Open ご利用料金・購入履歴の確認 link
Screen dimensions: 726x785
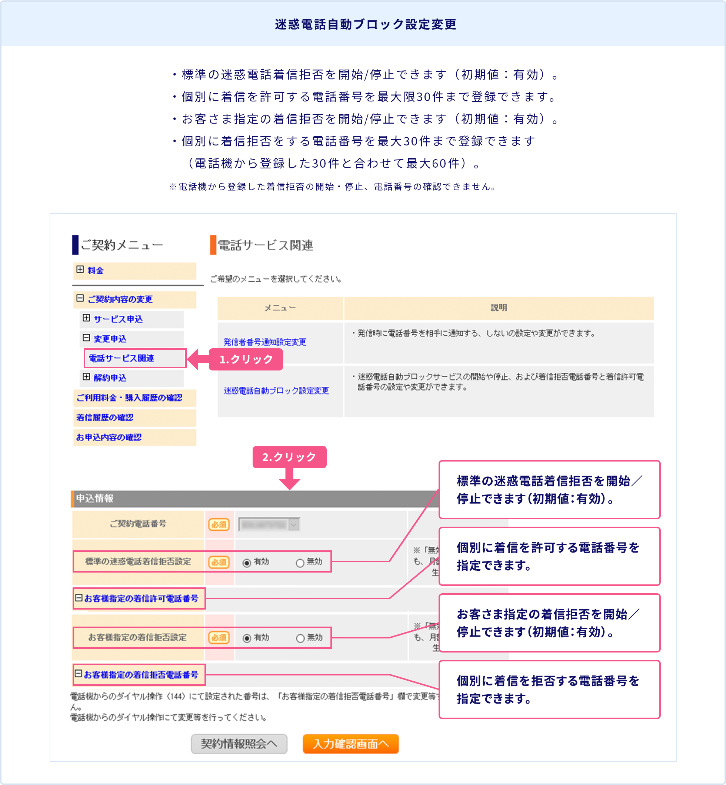tap(129, 397)
